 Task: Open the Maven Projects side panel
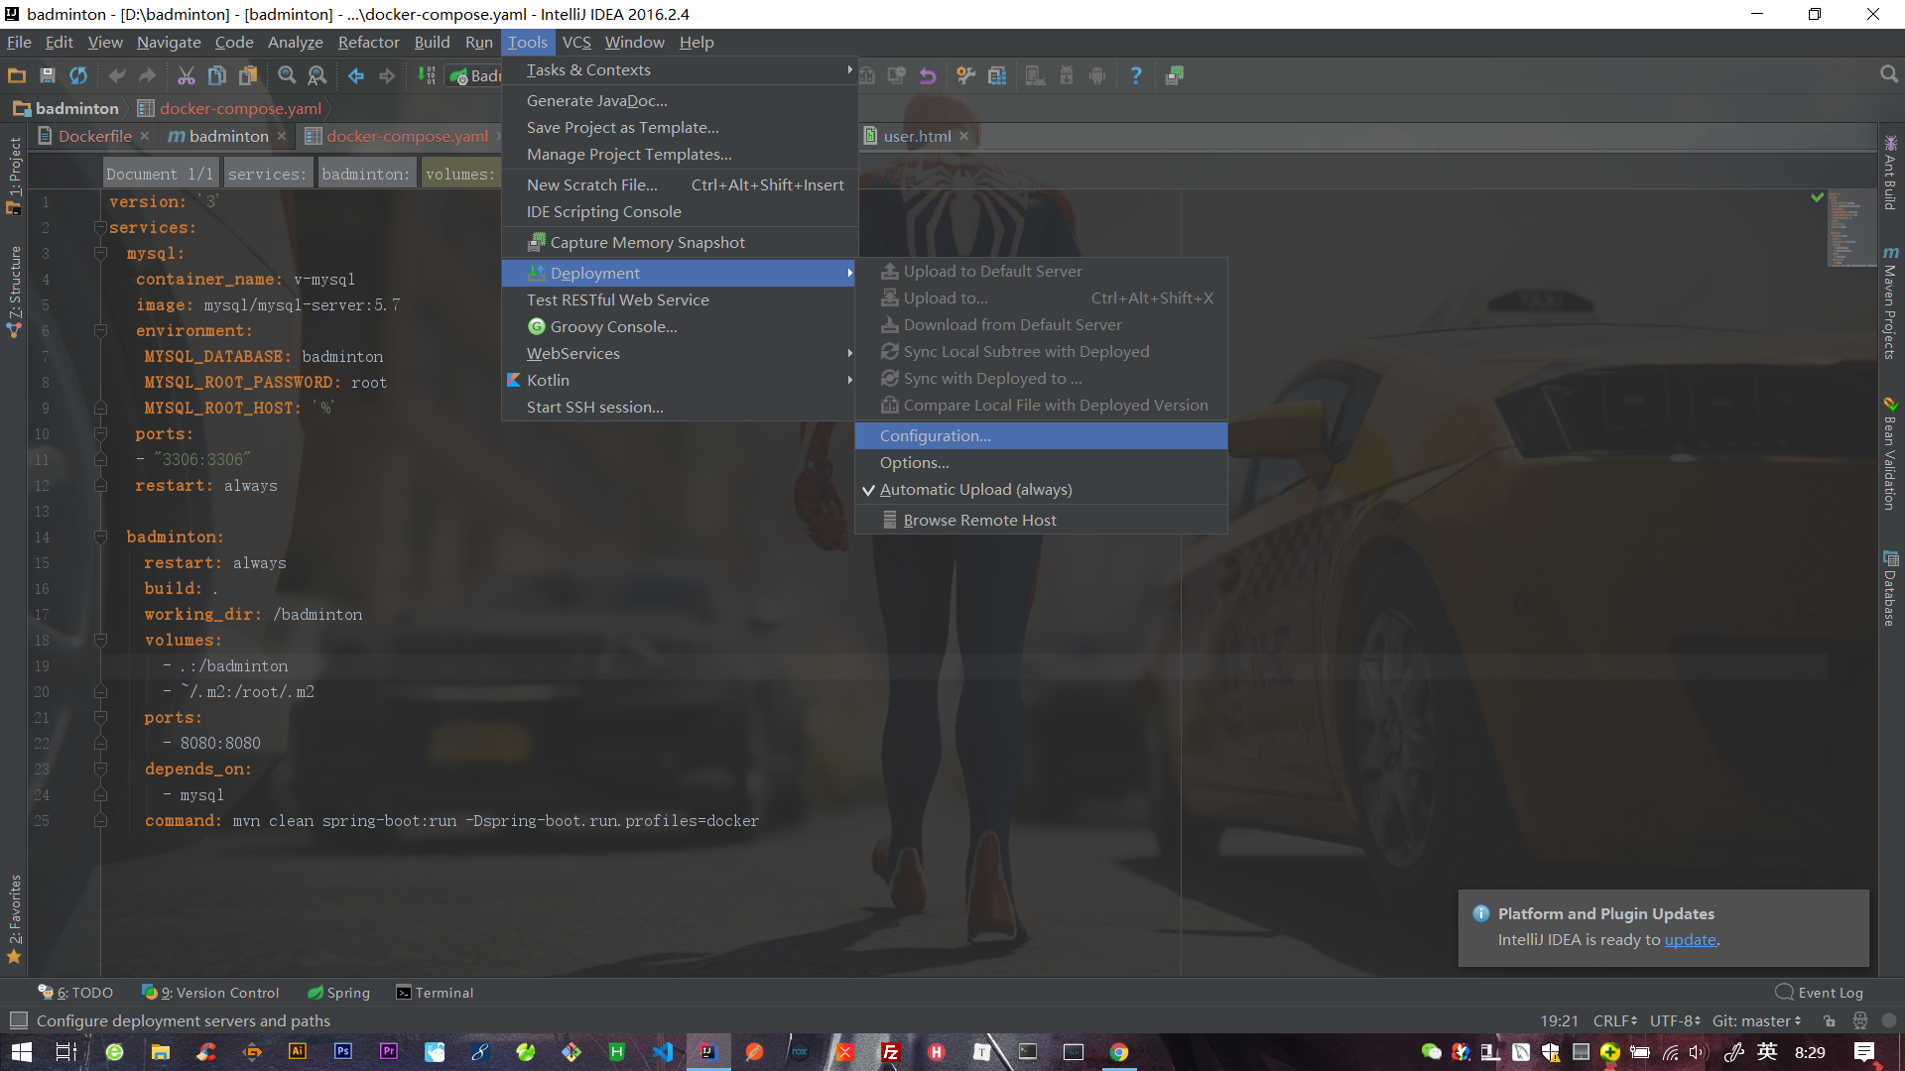coord(1891,302)
